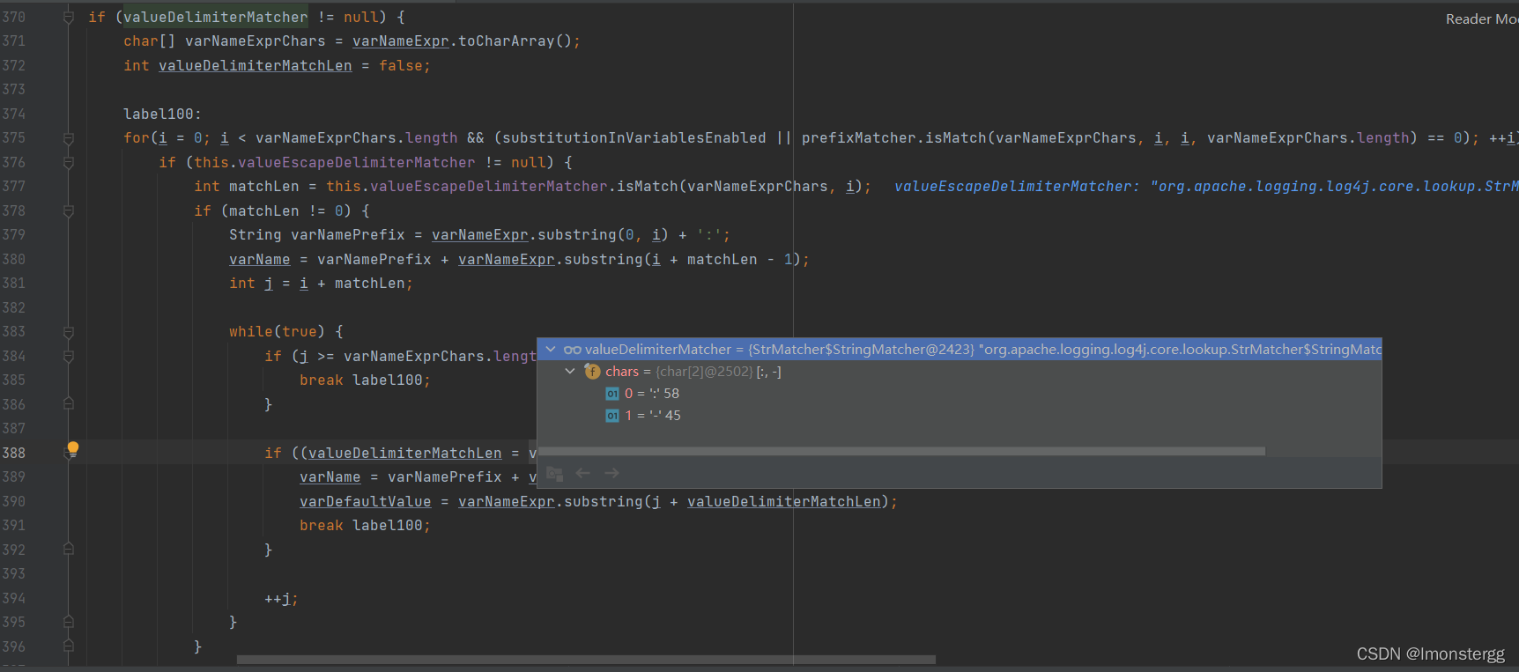This screenshot has width=1519, height=672.
Task: Click varNameExpr.toCharArray() on line 371
Action: pyautogui.click(x=463, y=41)
